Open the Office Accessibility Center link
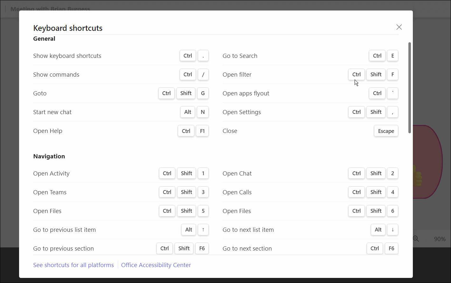The image size is (451, 283). [x=156, y=265]
